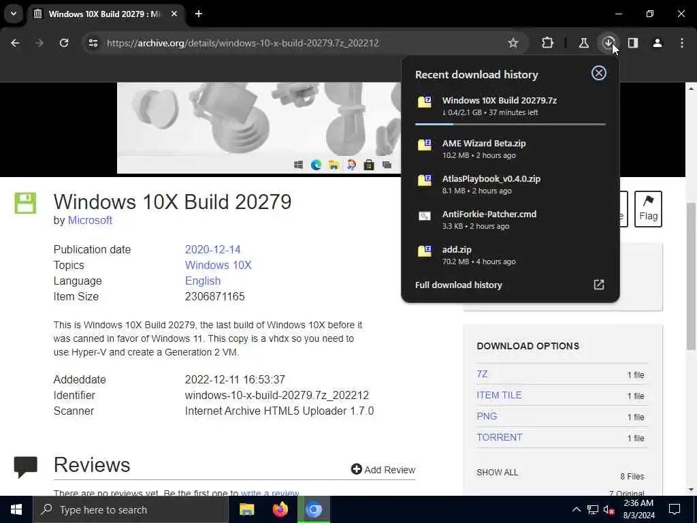Click Full download history text
Image resolution: width=697 pixels, height=523 pixels.
click(x=458, y=285)
